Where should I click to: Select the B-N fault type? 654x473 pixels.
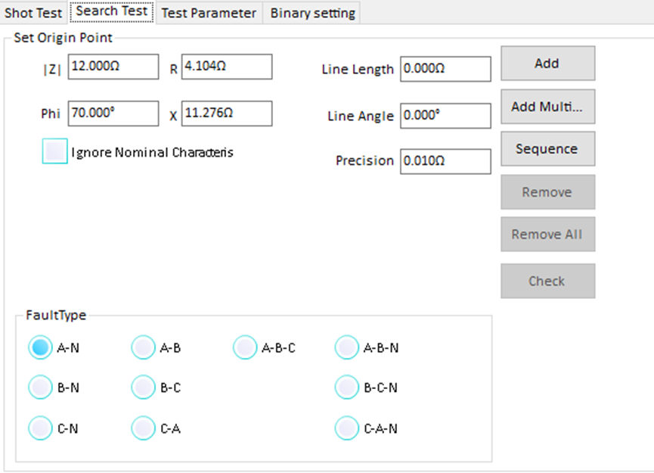coord(41,387)
